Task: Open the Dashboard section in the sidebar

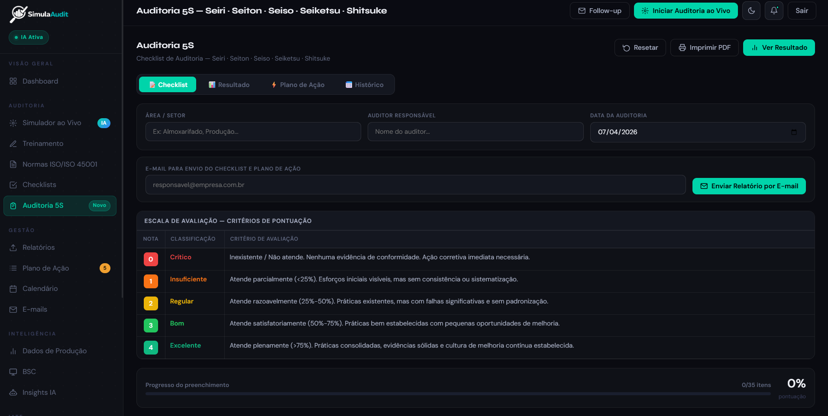Action: click(40, 81)
